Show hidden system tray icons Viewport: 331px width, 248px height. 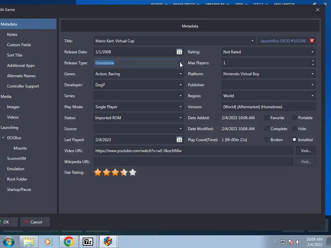[x=275, y=242]
